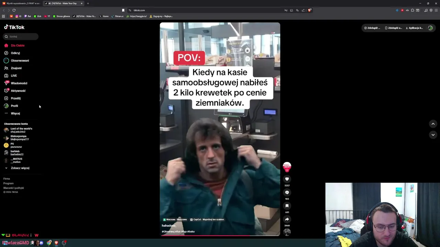
Task: Click the Szukaj search field
Action: point(21,36)
